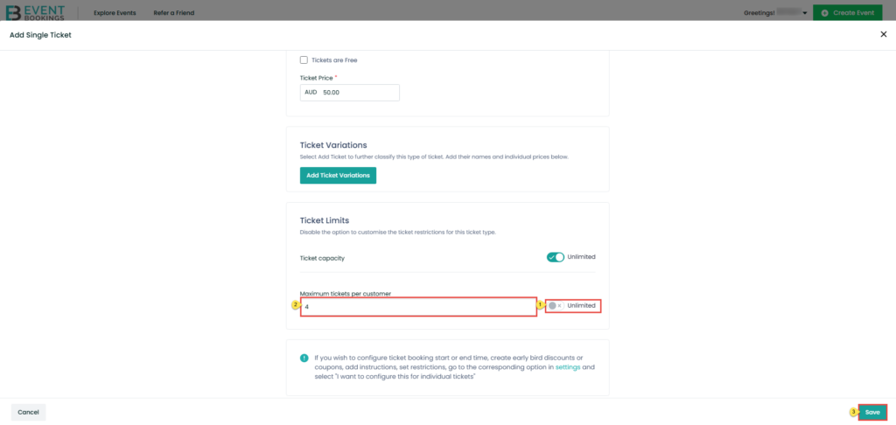Click the yellow step 2 marker

tap(296, 305)
